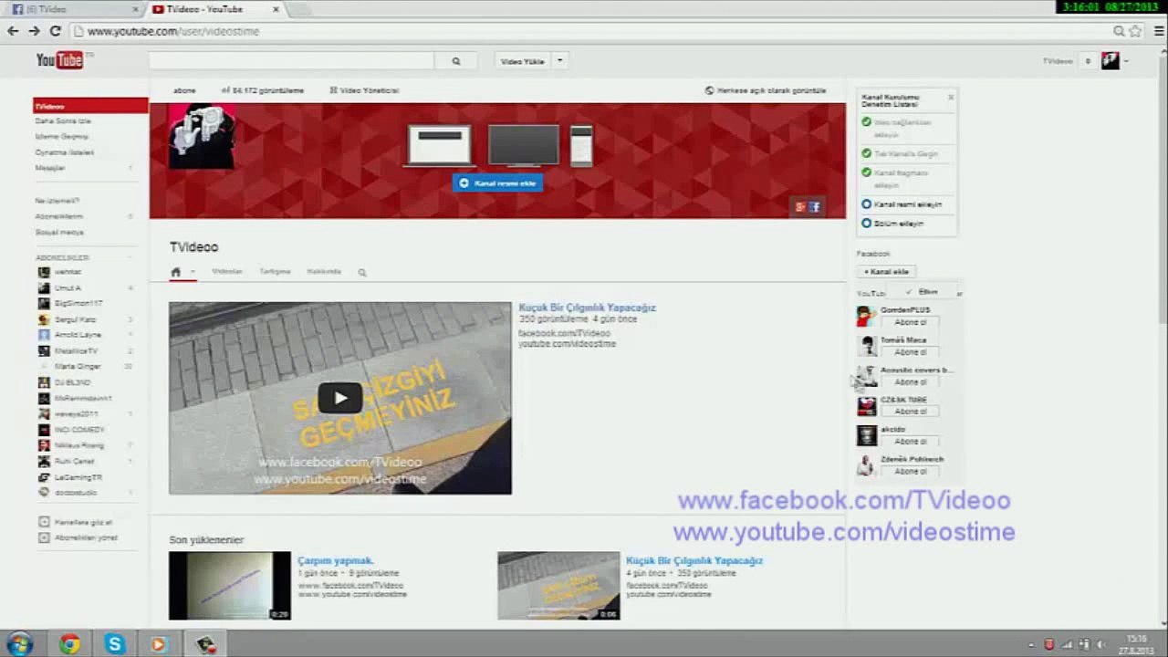
Task: Open the Chrome menu icon
Action: tap(1160, 31)
